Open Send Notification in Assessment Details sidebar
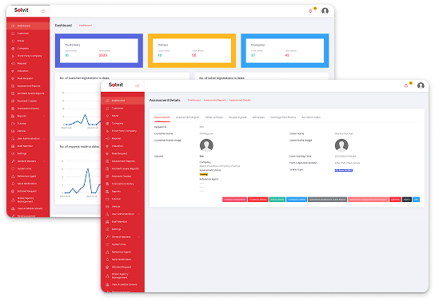The image size is (435, 301). click(x=122, y=259)
